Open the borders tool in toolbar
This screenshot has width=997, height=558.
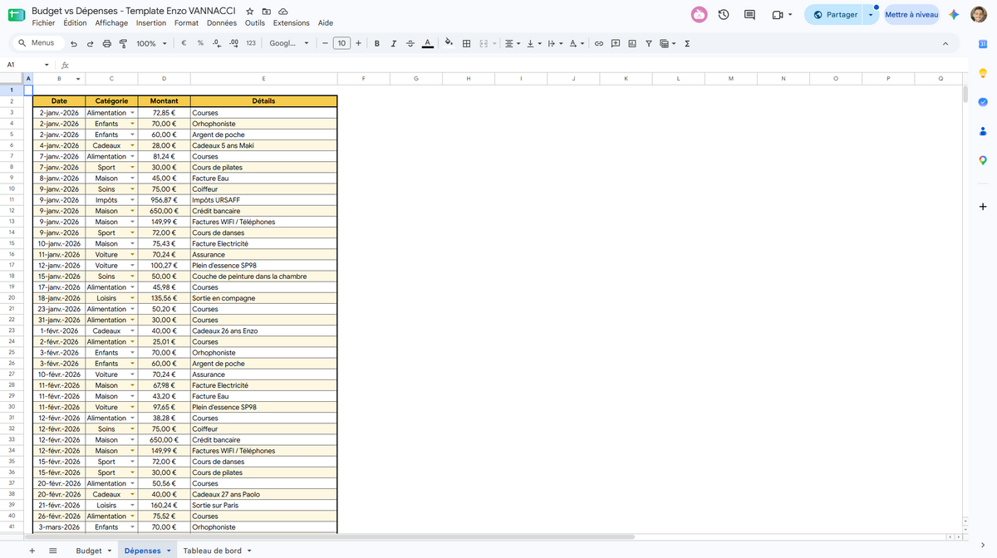pos(466,43)
